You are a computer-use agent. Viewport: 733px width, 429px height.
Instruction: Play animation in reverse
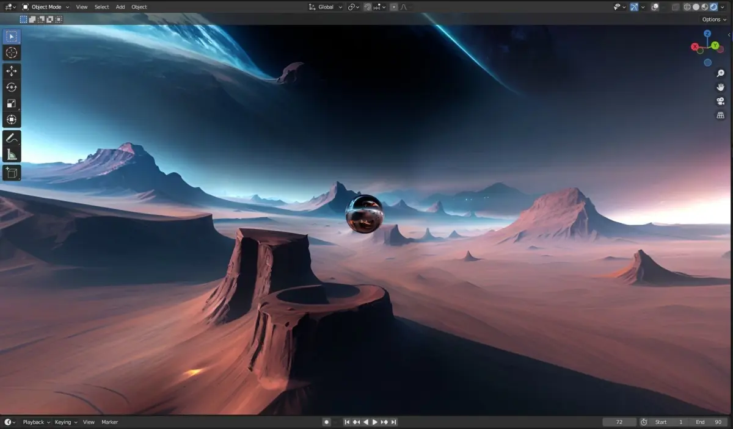pyautogui.click(x=366, y=422)
